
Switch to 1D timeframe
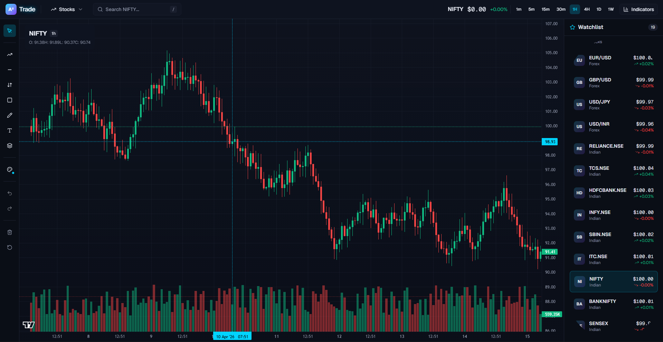pos(599,9)
